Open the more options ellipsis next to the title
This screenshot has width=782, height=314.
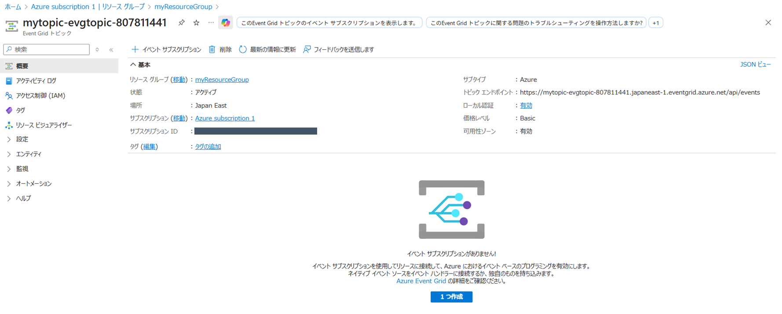(x=211, y=23)
